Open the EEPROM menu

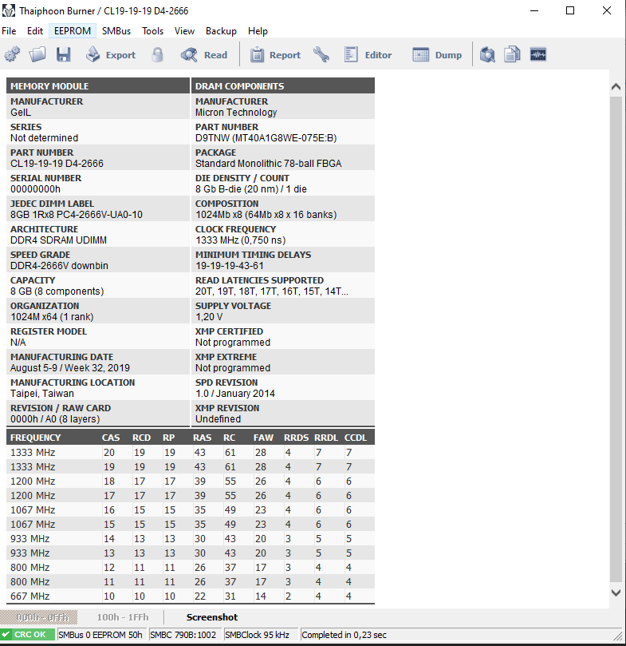click(x=73, y=31)
